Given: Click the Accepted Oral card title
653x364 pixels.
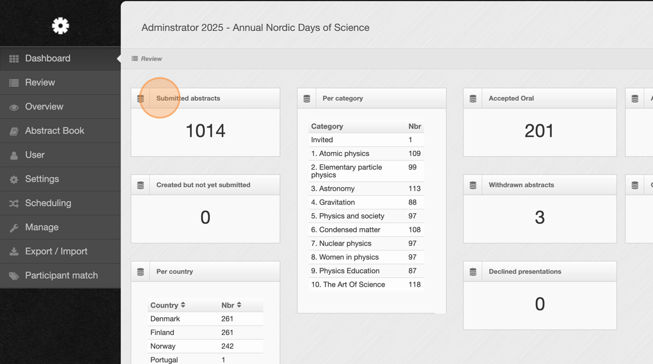Looking at the screenshot, I should point(511,98).
